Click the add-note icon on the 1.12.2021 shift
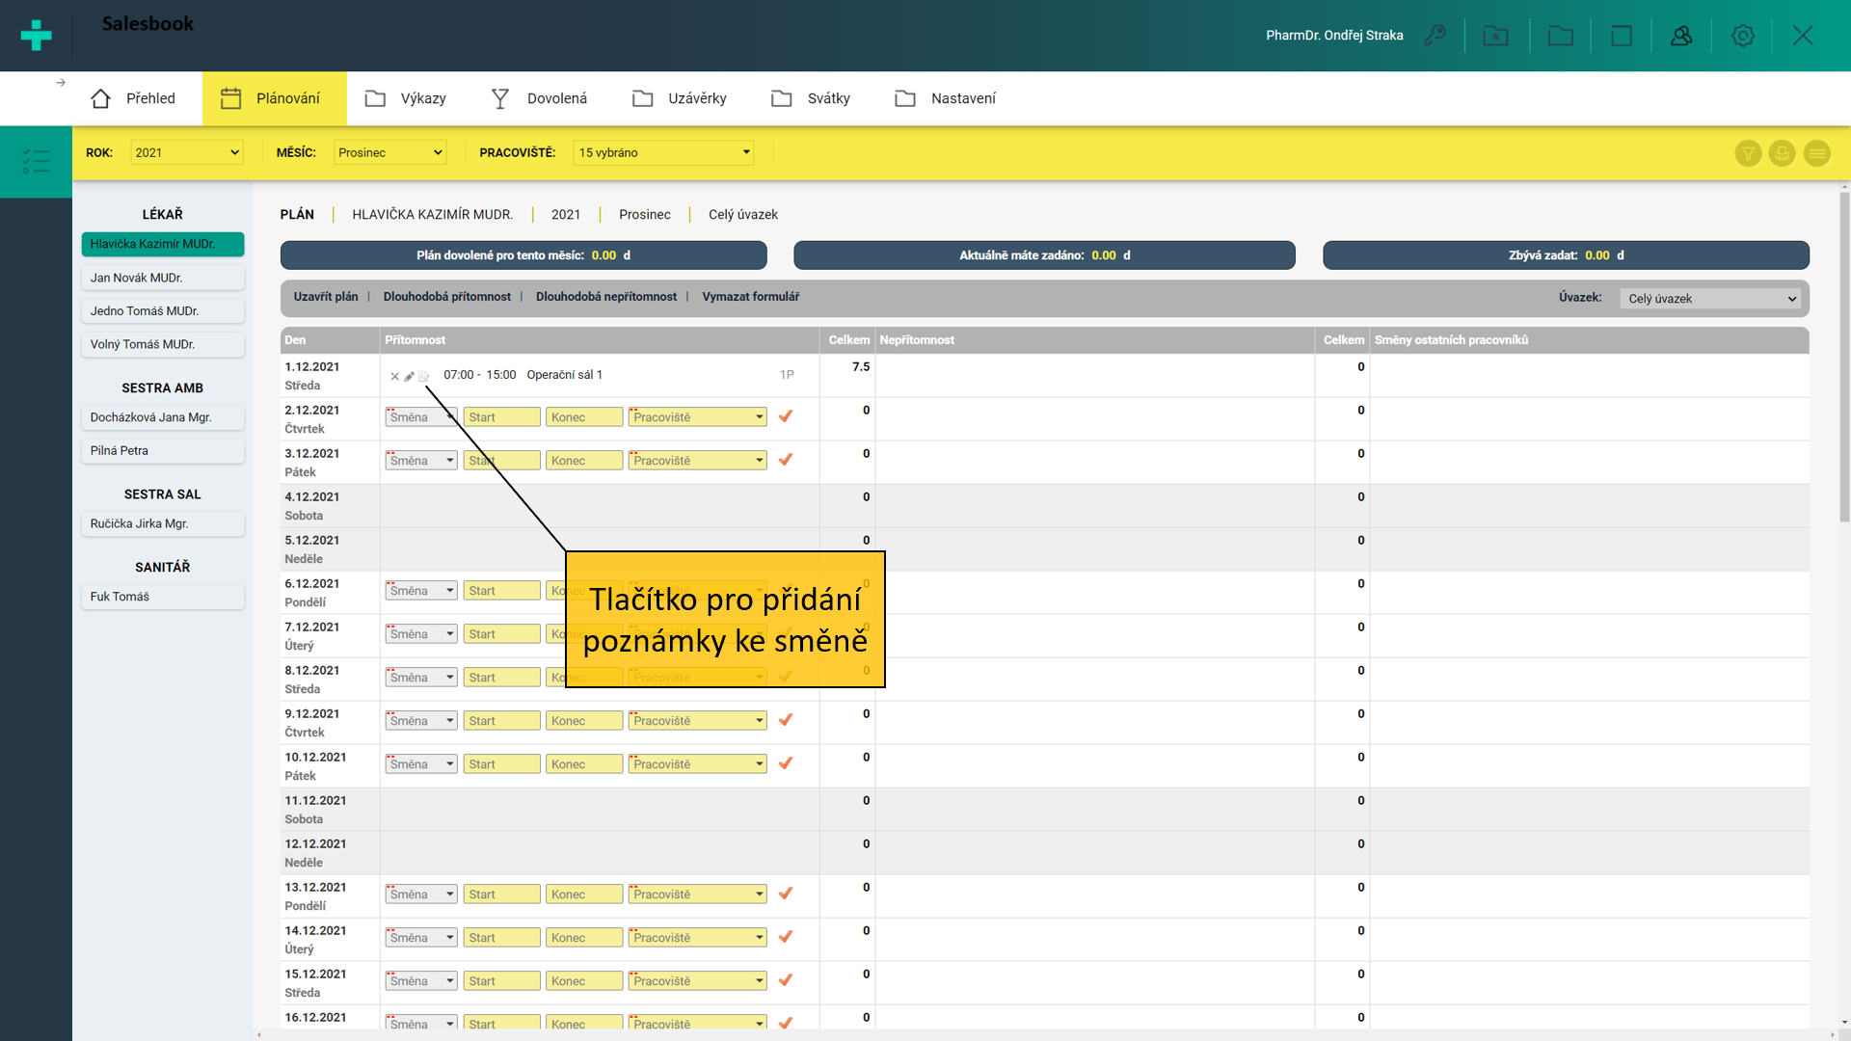Viewport: 1851px width, 1041px height. [x=424, y=376]
